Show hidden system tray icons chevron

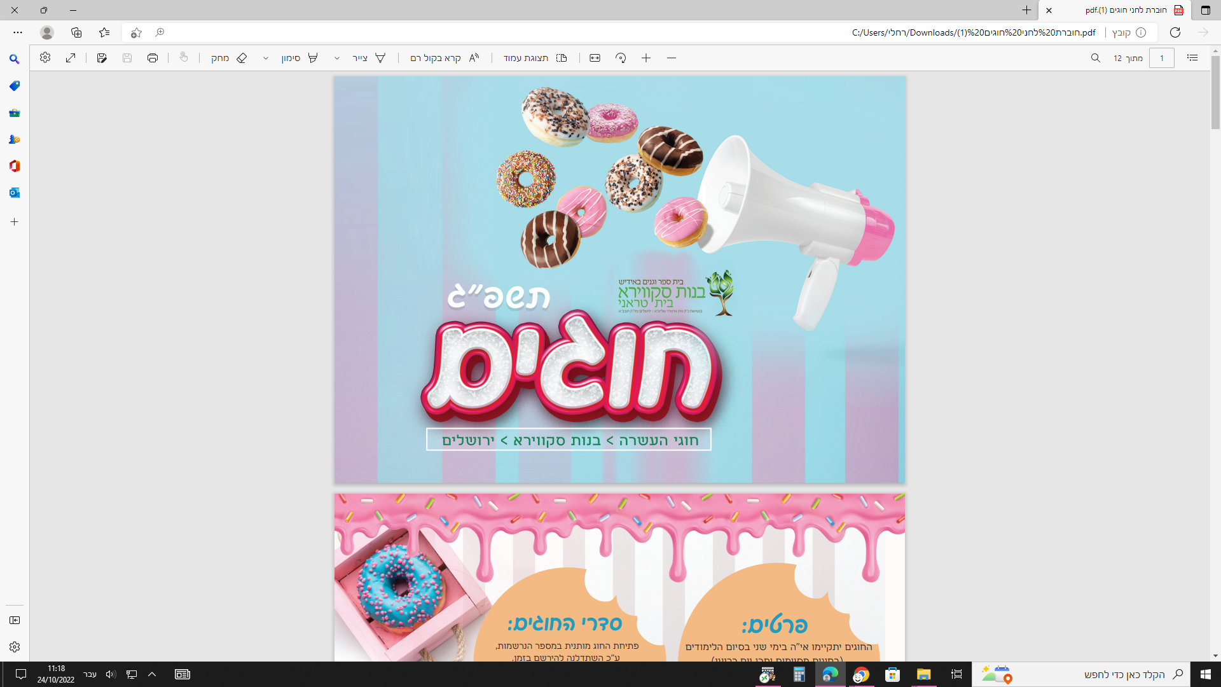[x=152, y=674]
